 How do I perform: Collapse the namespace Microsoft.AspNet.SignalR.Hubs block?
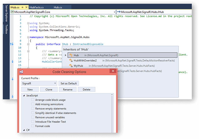28,37
